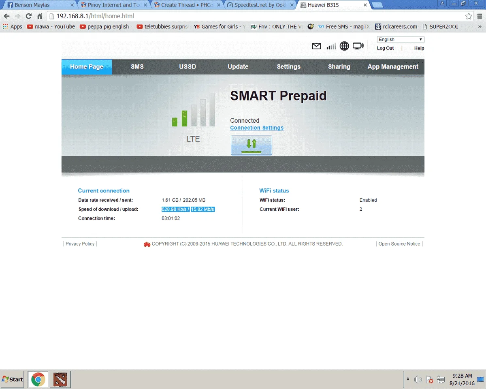486x389 pixels.
Task: Click the globe network status icon
Action: (344, 46)
